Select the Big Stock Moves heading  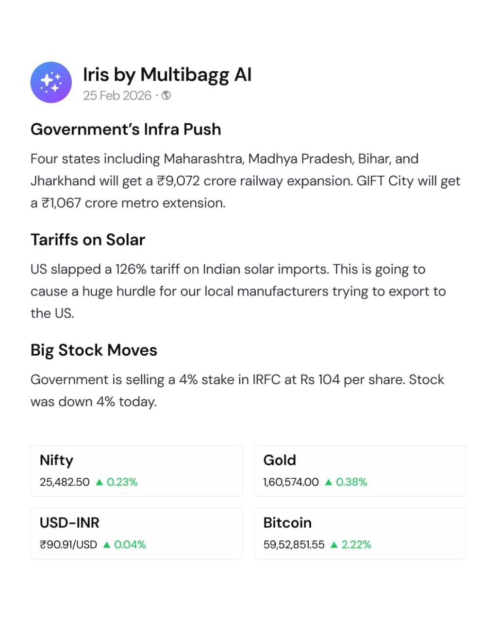click(x=94, y=350)
